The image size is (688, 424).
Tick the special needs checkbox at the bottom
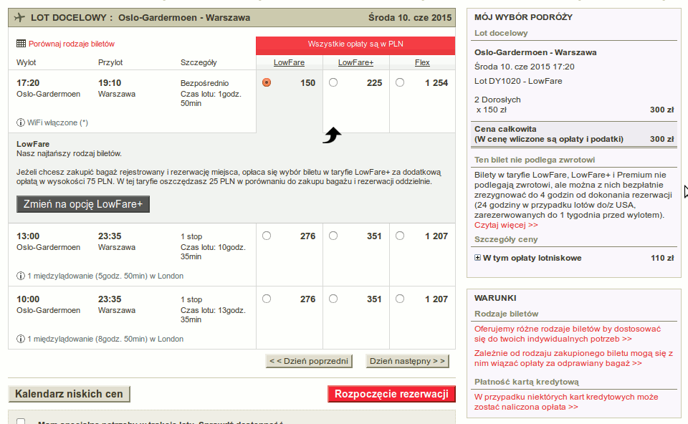[x=21, y=422]
